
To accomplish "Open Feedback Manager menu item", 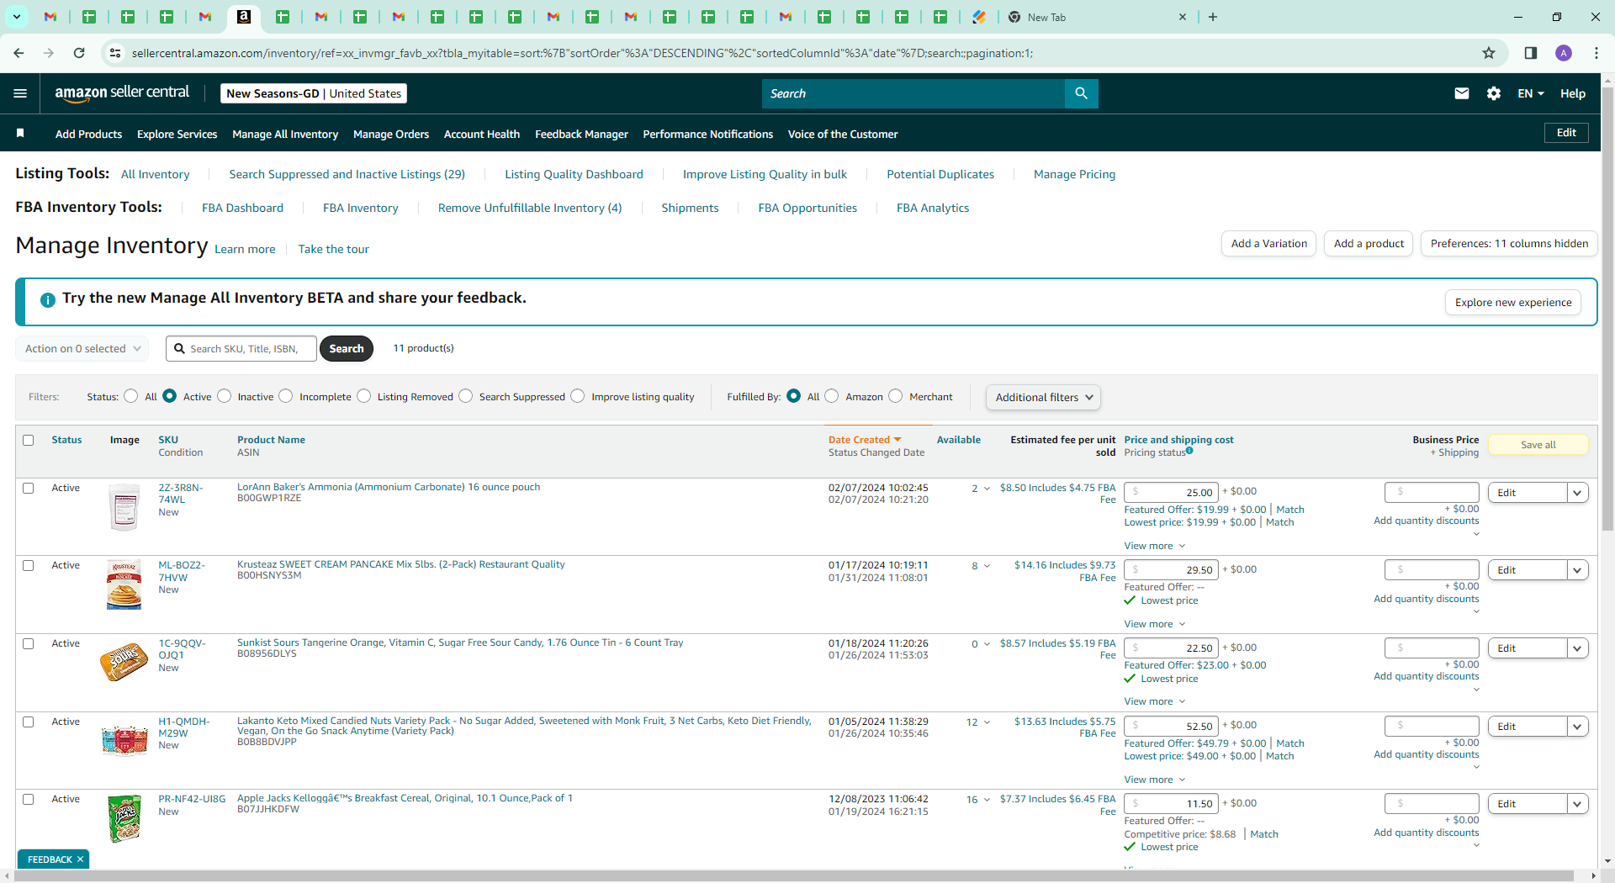I will (x=581, y=134).
